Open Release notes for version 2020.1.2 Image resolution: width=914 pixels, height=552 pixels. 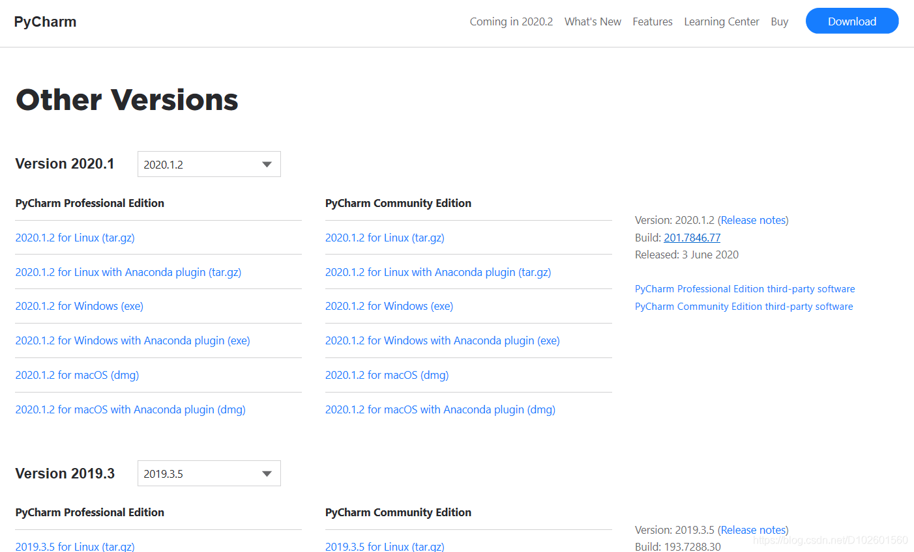753,220
